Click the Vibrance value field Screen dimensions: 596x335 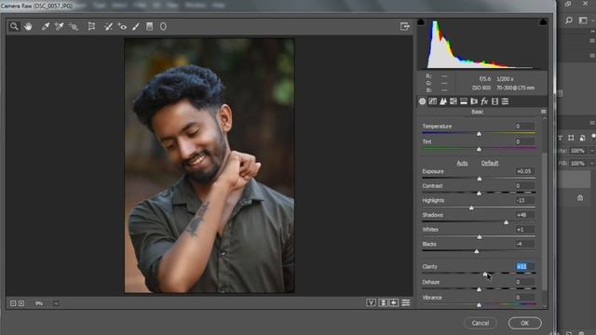(x=524, y=298)
